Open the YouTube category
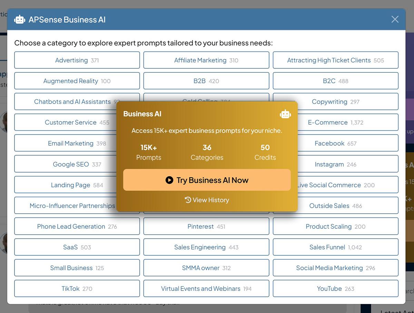This screenshot has width=414, height=313. (x=335, y=289)
